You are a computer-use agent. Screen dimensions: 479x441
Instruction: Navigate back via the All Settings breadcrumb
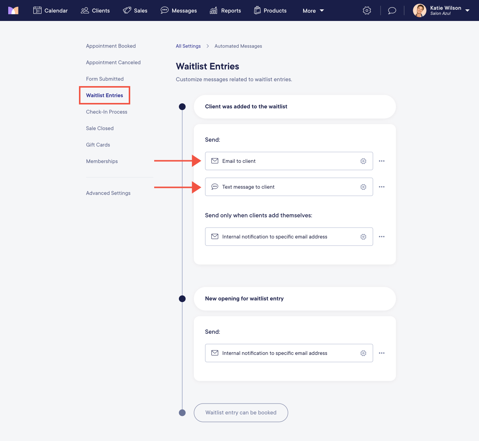pos(188,46)
